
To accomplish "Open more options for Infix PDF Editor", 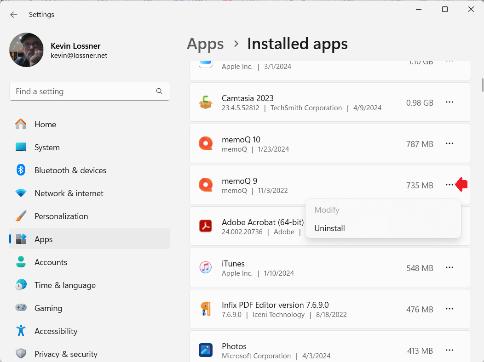I will (x=449, y=309).
